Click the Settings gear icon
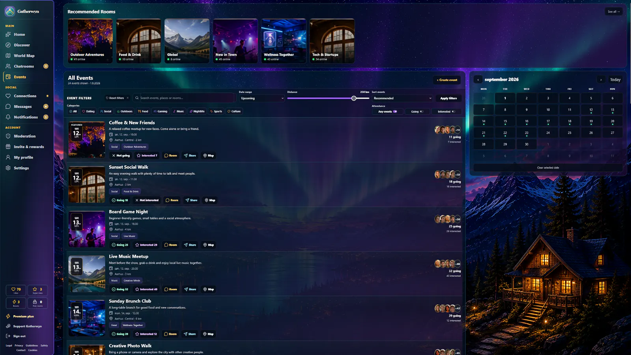The height and width of the screenshot is (355, 631). [x=8, y=168]
